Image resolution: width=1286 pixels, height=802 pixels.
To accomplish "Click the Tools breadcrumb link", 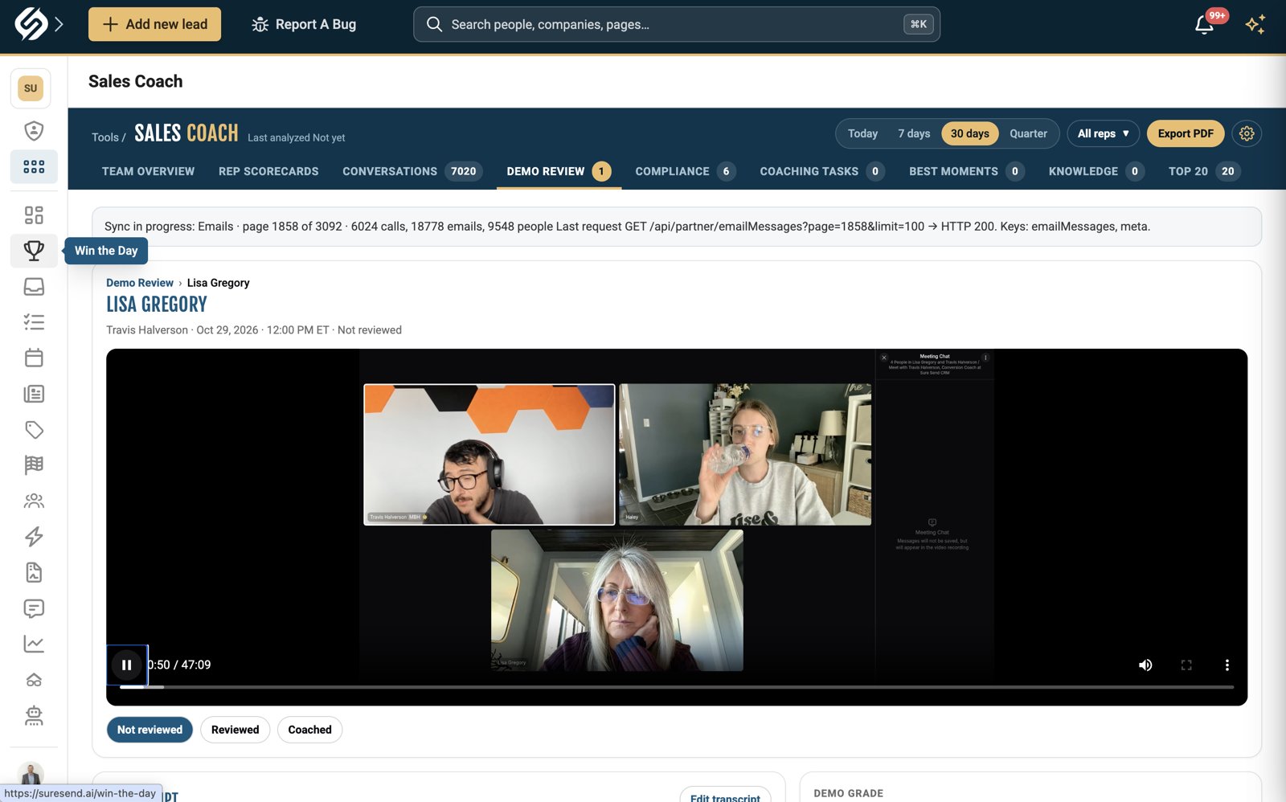I will coord(105,137).
